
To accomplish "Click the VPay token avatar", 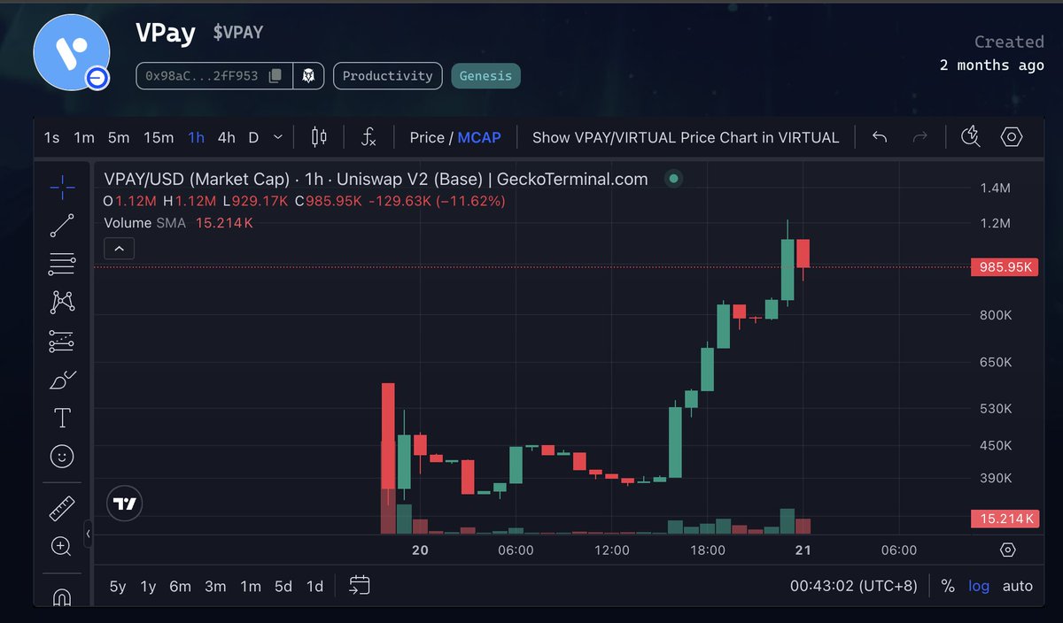I will [x=72, y=52].
